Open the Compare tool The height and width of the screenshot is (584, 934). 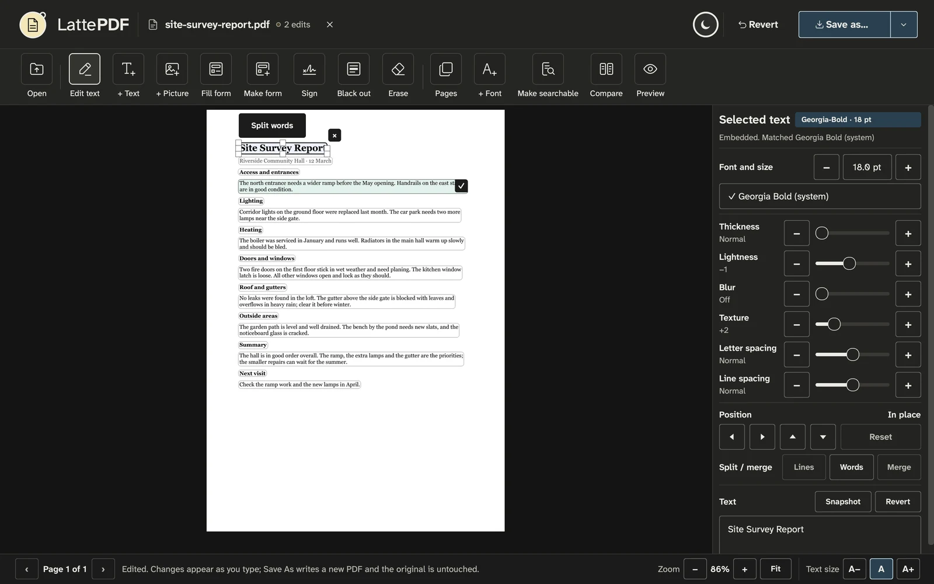[607, 76]
